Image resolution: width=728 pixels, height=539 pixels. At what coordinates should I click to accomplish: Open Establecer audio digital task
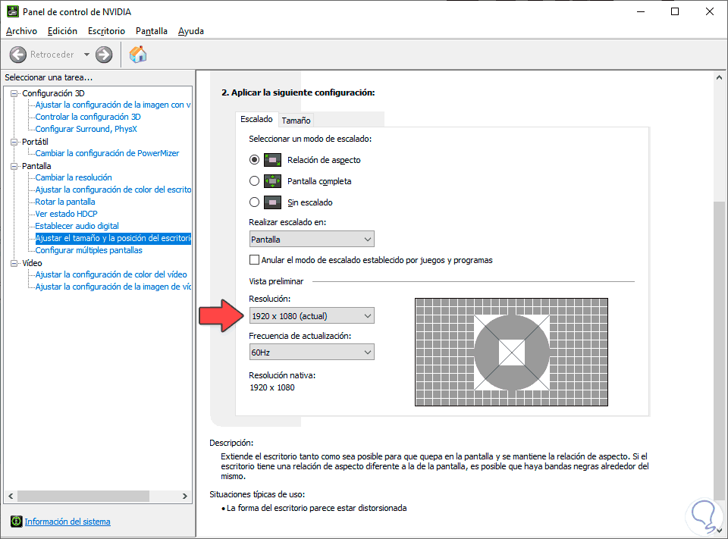pyautogui.click(x=77, y=226)
